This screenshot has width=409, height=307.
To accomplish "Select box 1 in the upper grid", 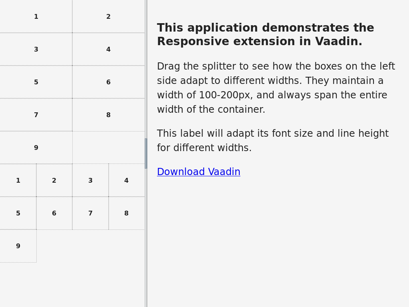I will (36, 16).
